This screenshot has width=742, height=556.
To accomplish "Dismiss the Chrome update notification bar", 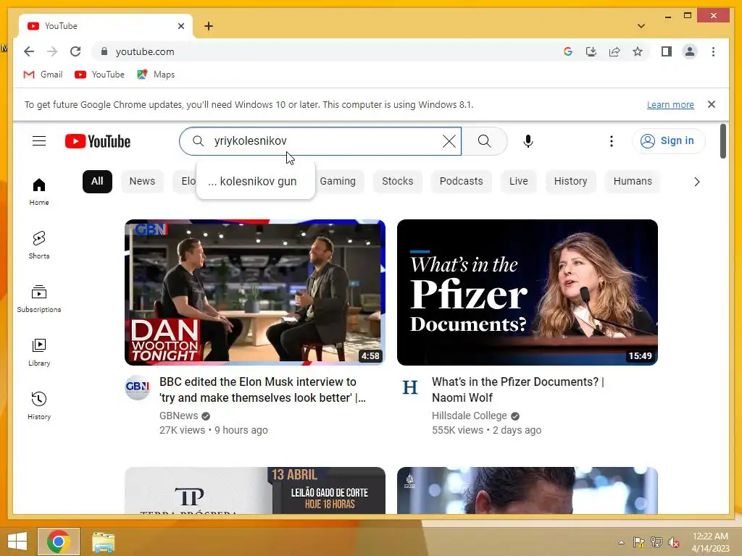I will [x=712, y=104].
